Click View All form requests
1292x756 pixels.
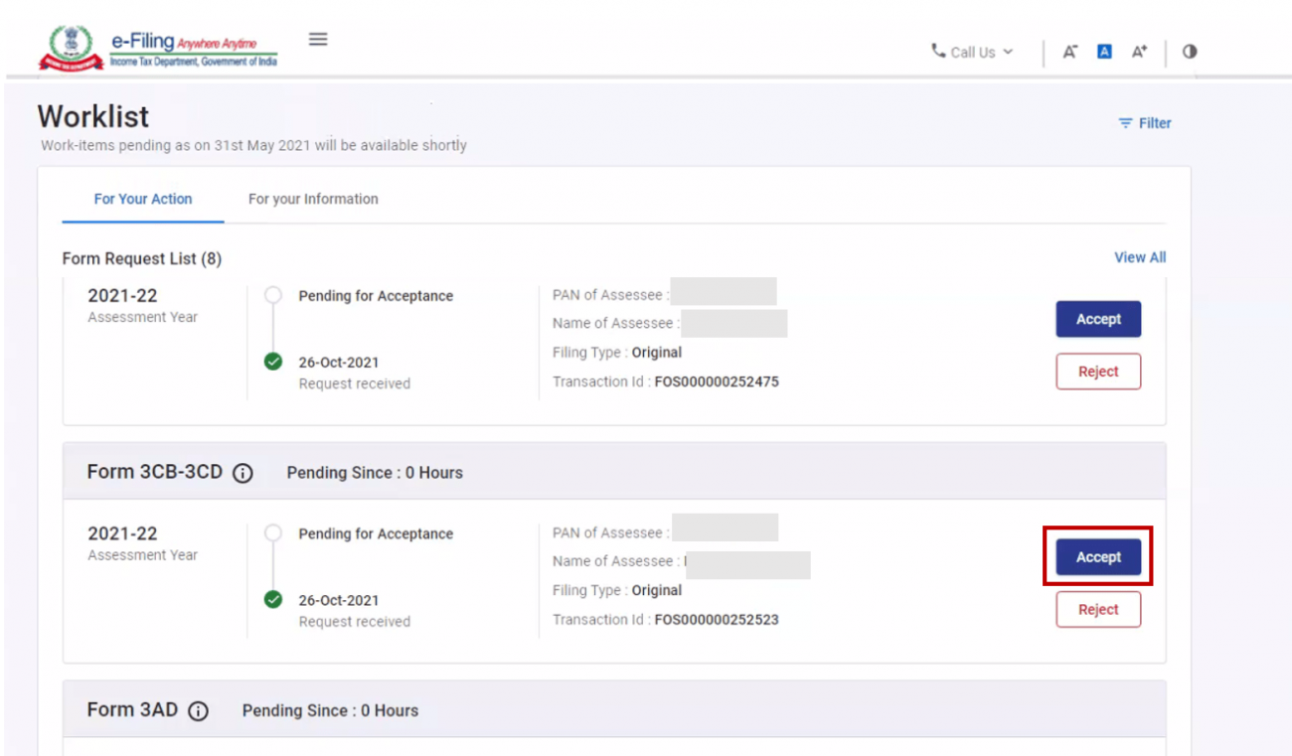point(1140,257)
